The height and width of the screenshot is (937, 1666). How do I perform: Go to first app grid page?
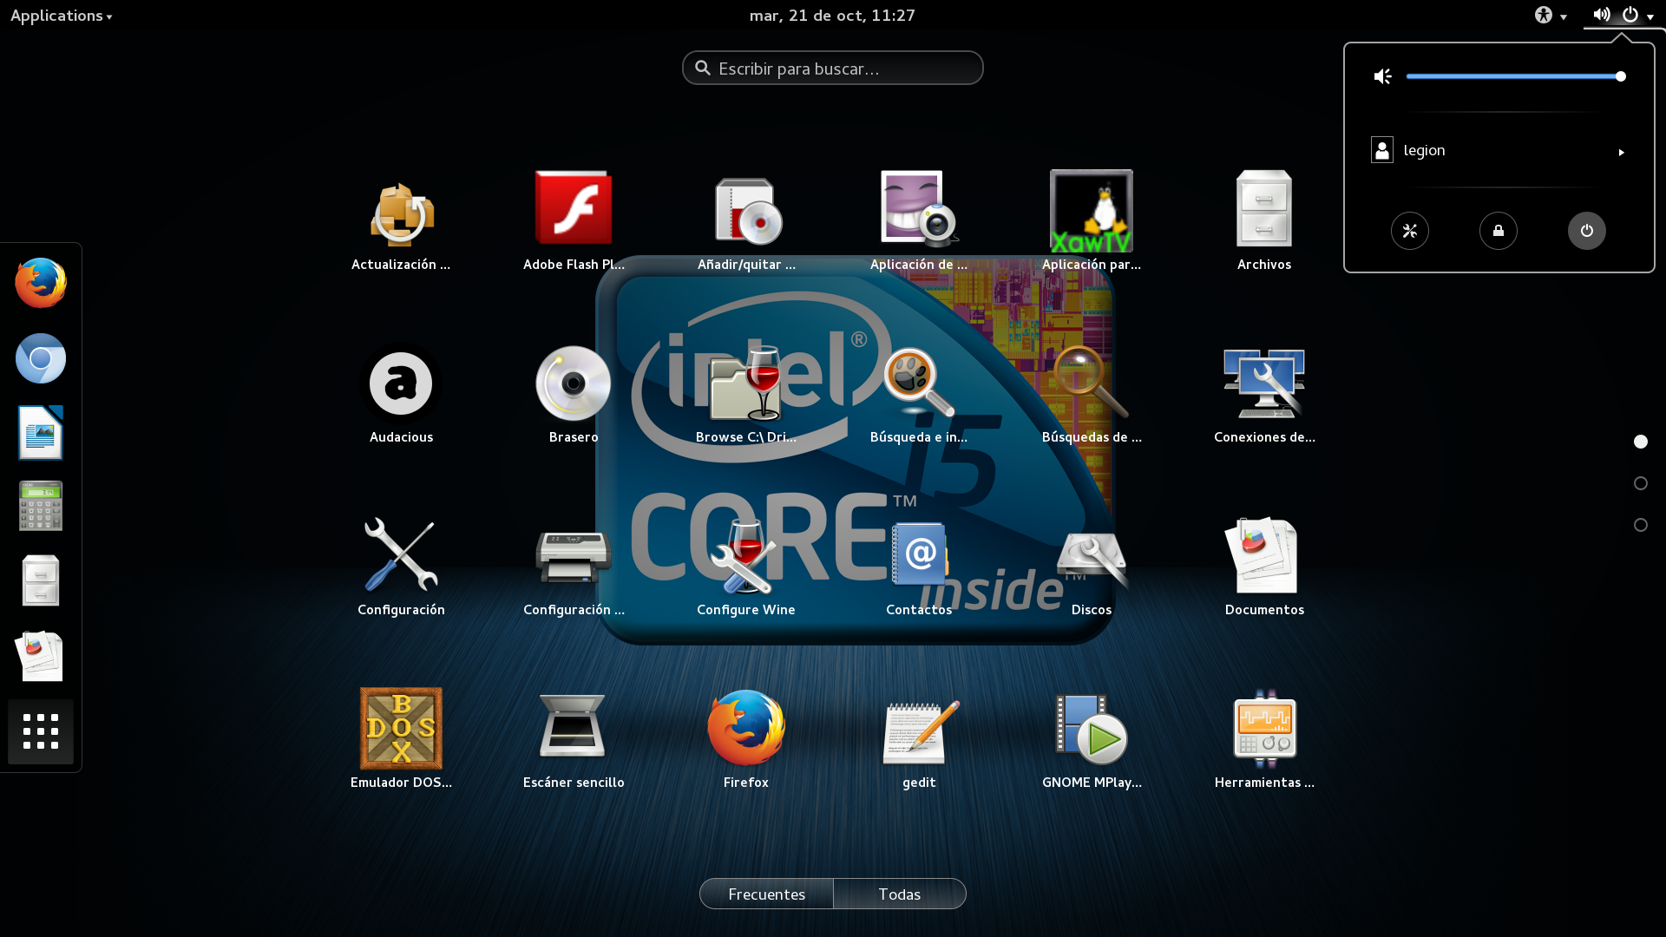pos(1640,442)
